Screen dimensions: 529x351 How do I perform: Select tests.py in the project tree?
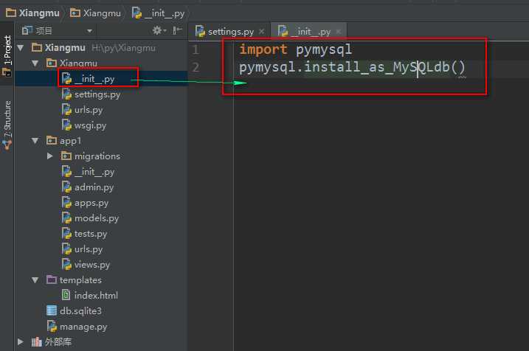[x=101, y=234]
